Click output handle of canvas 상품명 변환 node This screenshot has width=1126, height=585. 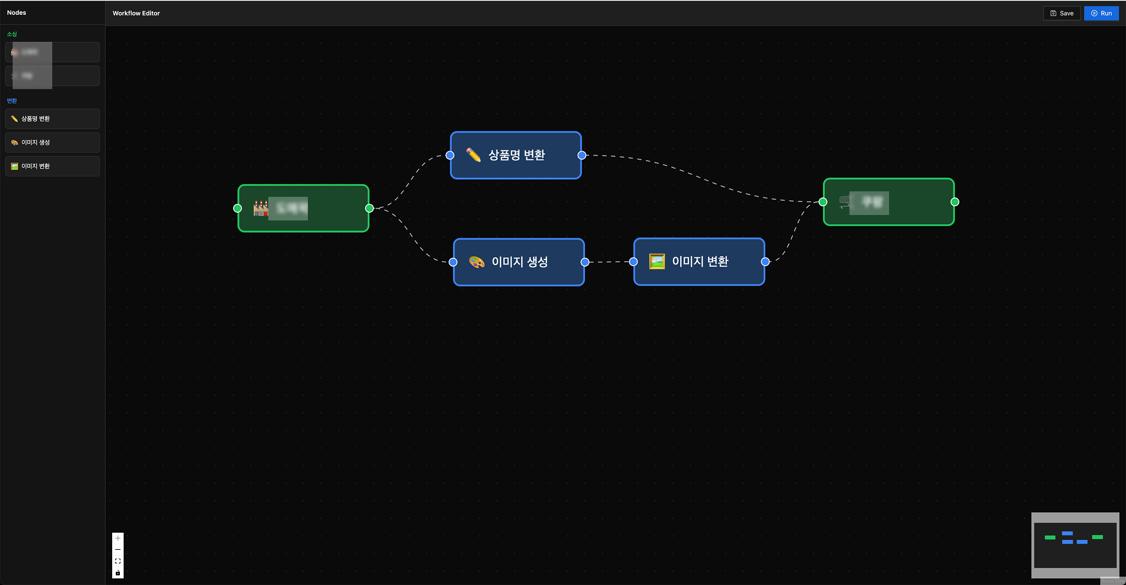pos(582,155)
